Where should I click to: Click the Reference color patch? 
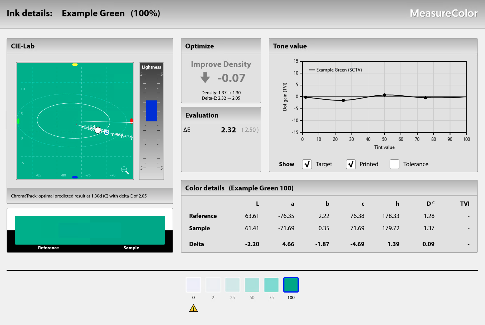[x=48, y=230]
